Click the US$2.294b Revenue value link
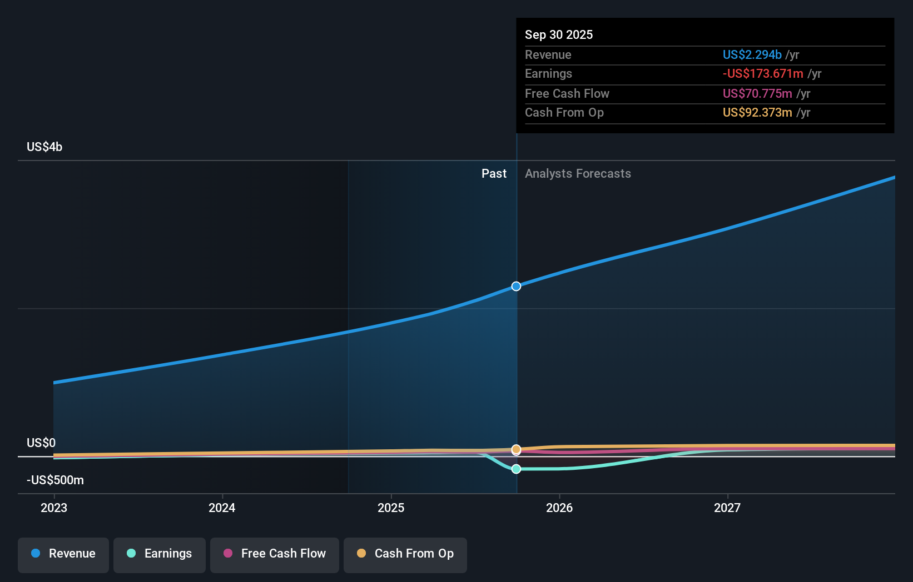913x582 pixels. point(752,54)
